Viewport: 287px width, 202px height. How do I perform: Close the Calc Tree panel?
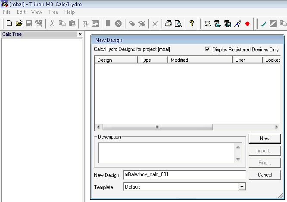(x=80, y=34)
